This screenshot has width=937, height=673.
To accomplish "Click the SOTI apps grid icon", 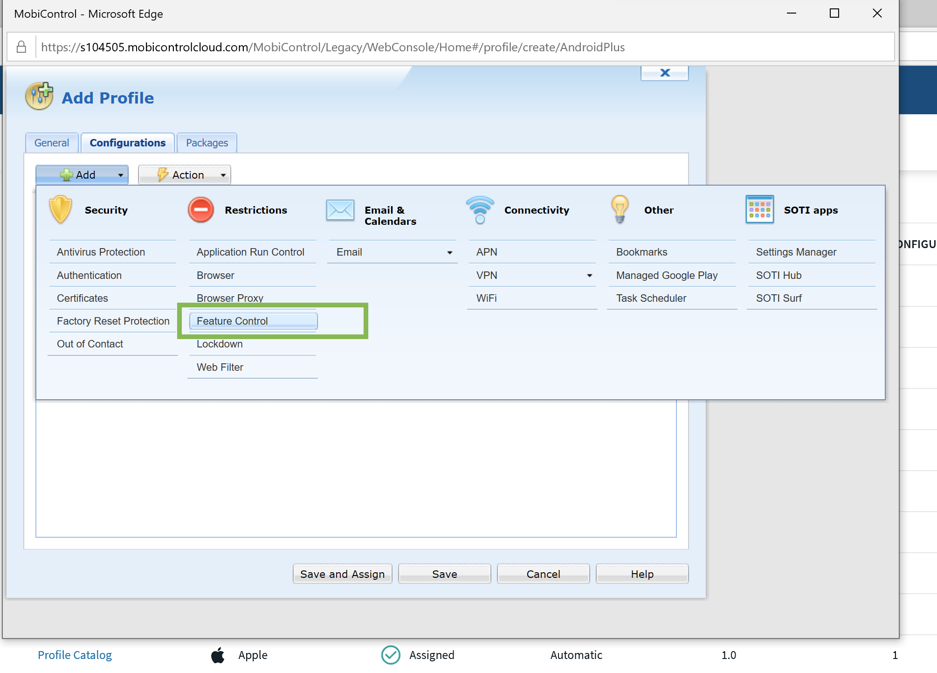I will (760, 209).
